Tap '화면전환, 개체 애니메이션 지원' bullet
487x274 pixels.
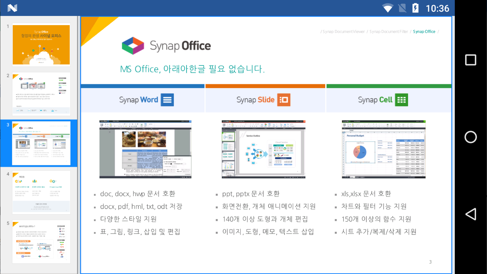(269, 206)
